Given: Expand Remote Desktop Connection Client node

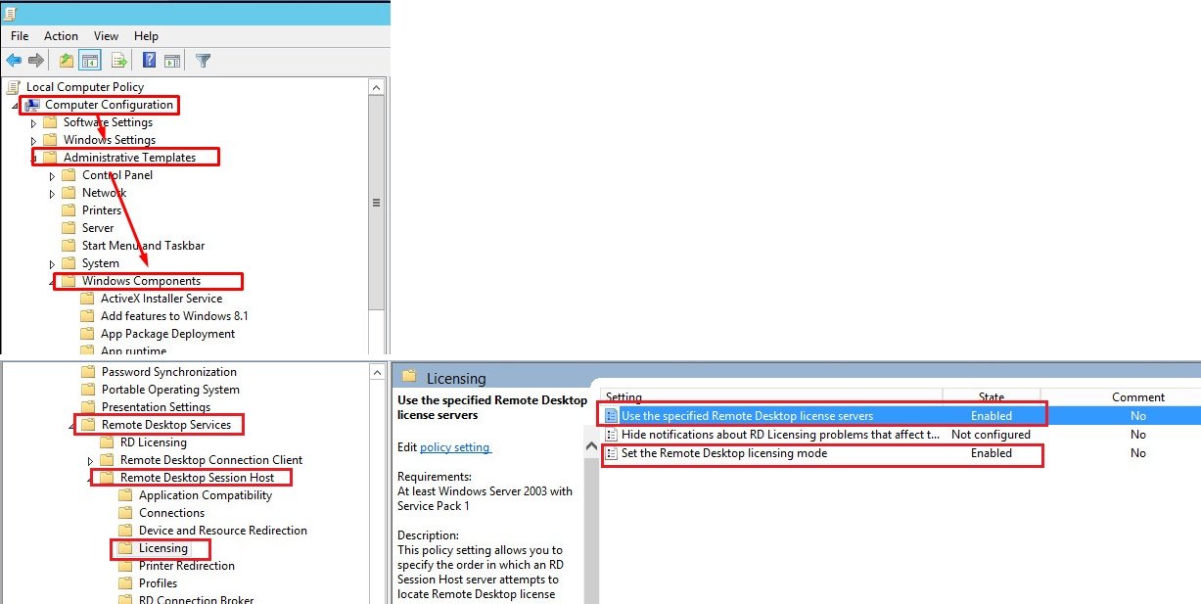Looking at the screenshot, I should [x=90, y=461].
